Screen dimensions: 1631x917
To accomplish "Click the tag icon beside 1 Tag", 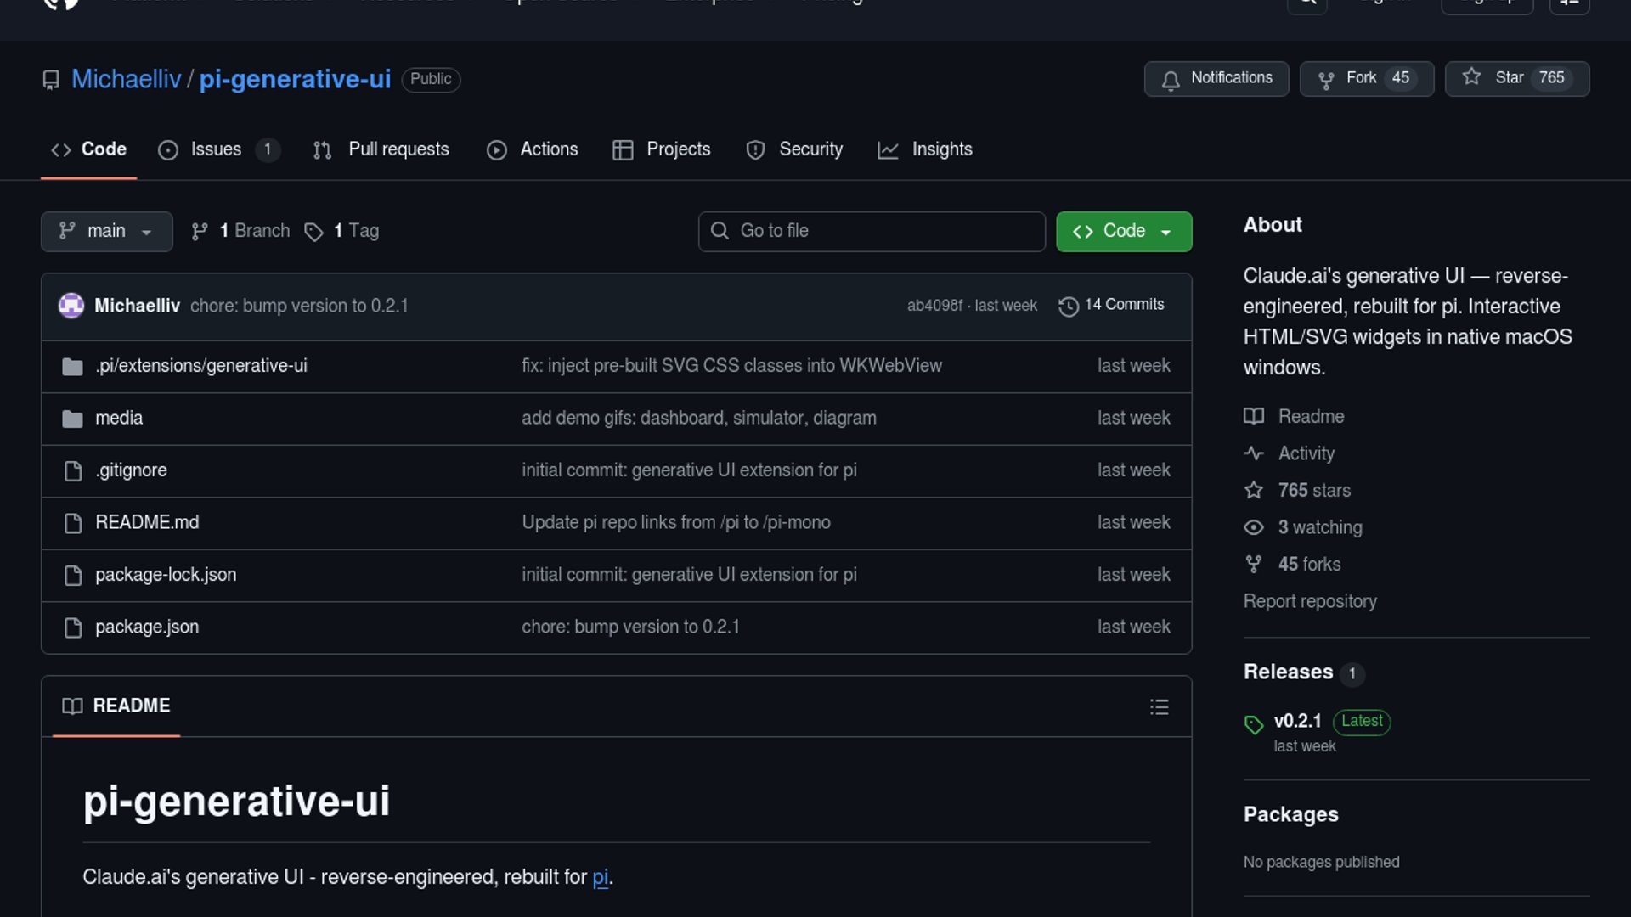I will coord(313,232).
